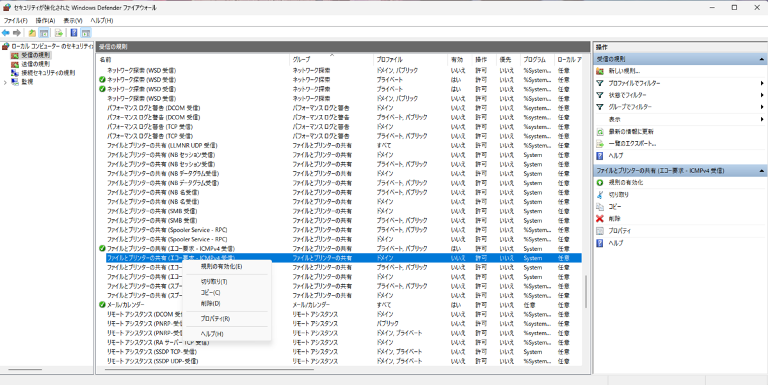The width and height of the screenshot is (768, 385).
Task: Open the 表示(V) menu in menu bar
Action: (73, 20)
